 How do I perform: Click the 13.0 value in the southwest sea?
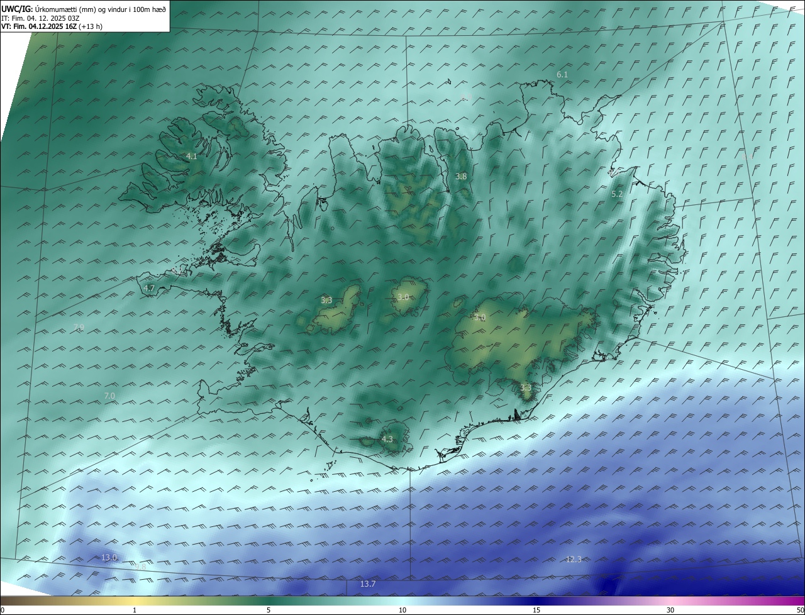[x=109, y=558]
